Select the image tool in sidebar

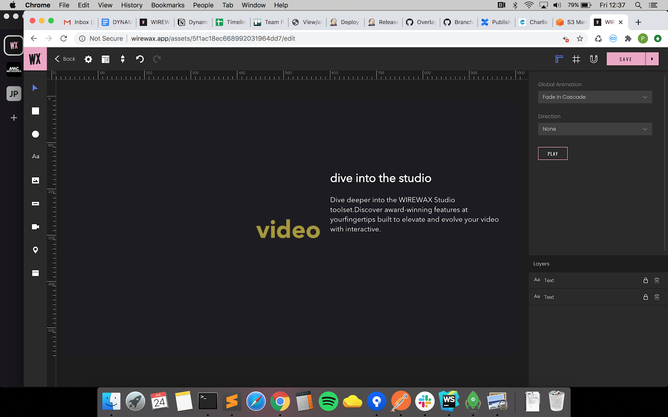tap(35, 181)
